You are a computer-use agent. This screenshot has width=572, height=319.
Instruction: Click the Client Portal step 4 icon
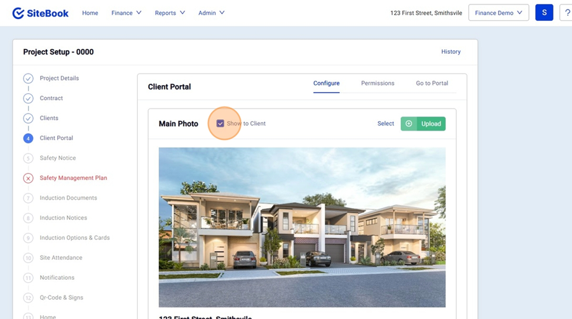click(29, 138)
